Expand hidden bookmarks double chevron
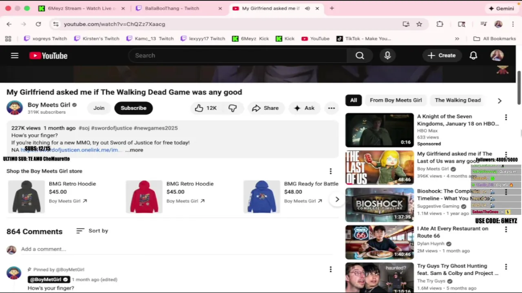This screenshot has width=522, height=293. click(457, 39)
